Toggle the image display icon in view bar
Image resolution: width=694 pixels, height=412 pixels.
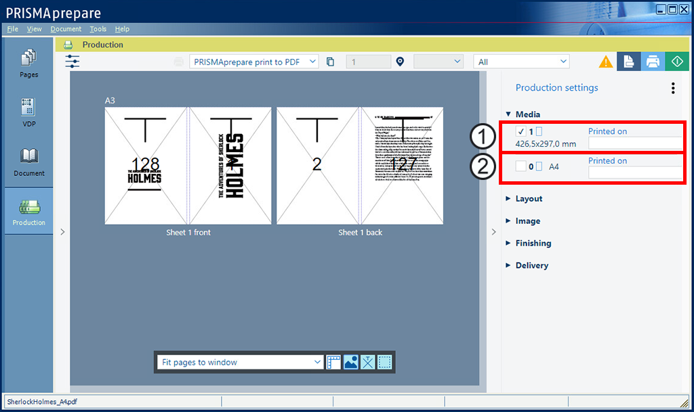point(350,363)
